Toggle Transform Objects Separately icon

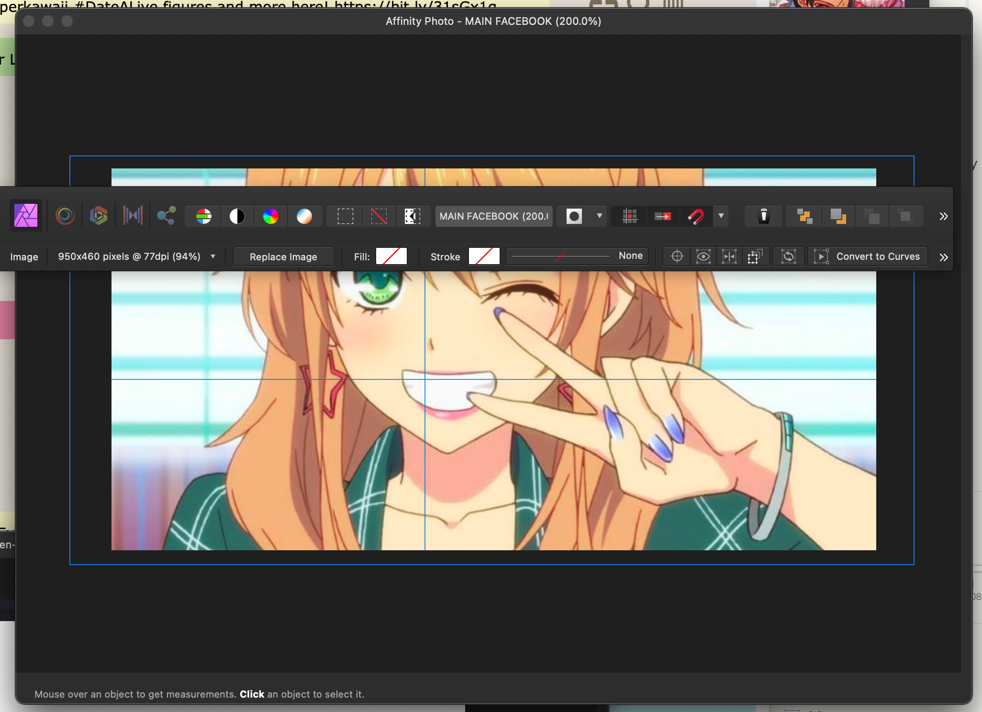(x=755, y=256)
